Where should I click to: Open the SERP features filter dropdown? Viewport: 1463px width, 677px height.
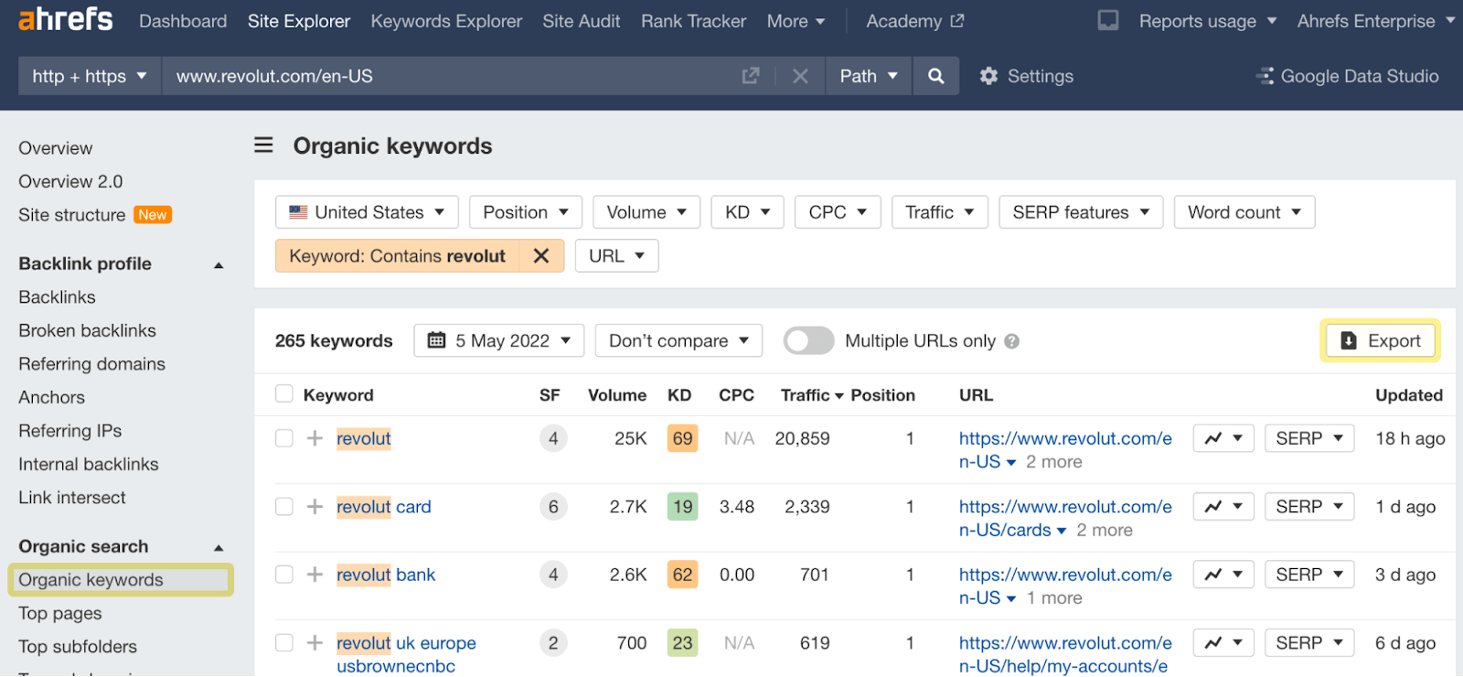coord(1080,212)
